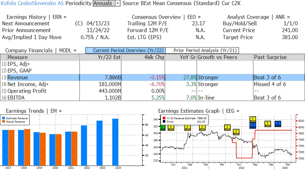The width and height of the screenshot is (305, 171).
Task: Click the Growth vs Peers column header
Action: click(225, 57)
